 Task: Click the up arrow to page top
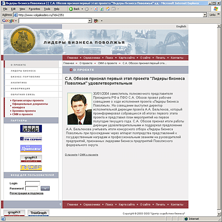point(60,204)
